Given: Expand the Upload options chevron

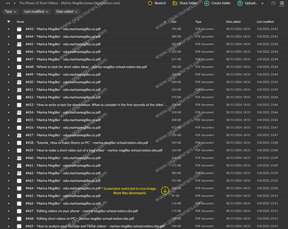Looking at the screenshot, I should 262,3.
